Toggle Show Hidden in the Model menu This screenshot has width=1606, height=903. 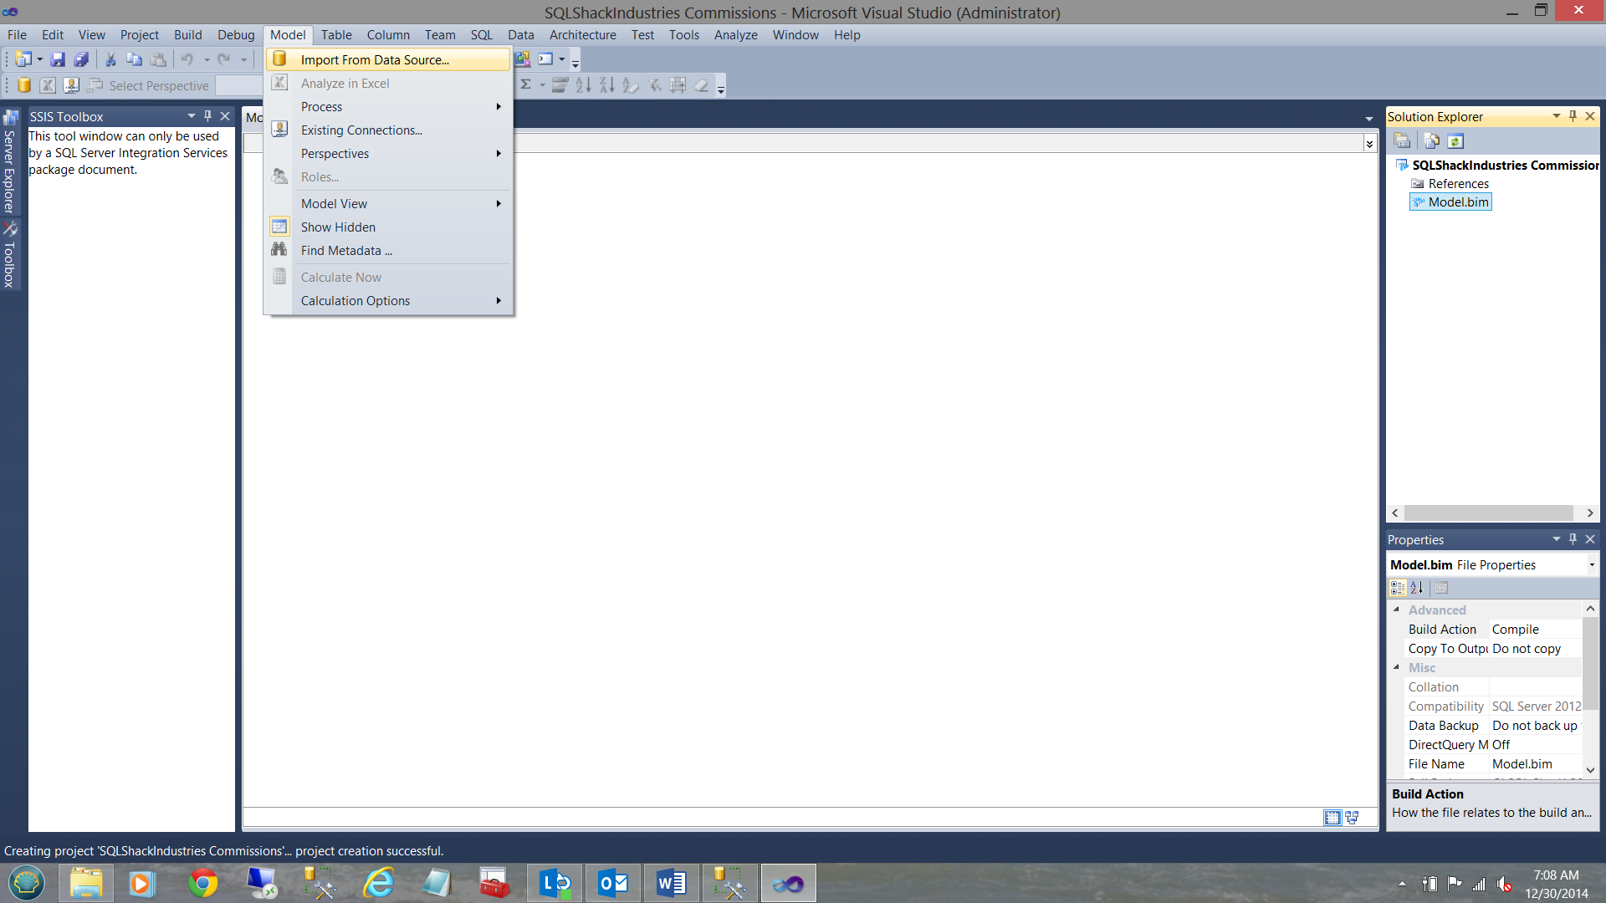tap(338, 227)
